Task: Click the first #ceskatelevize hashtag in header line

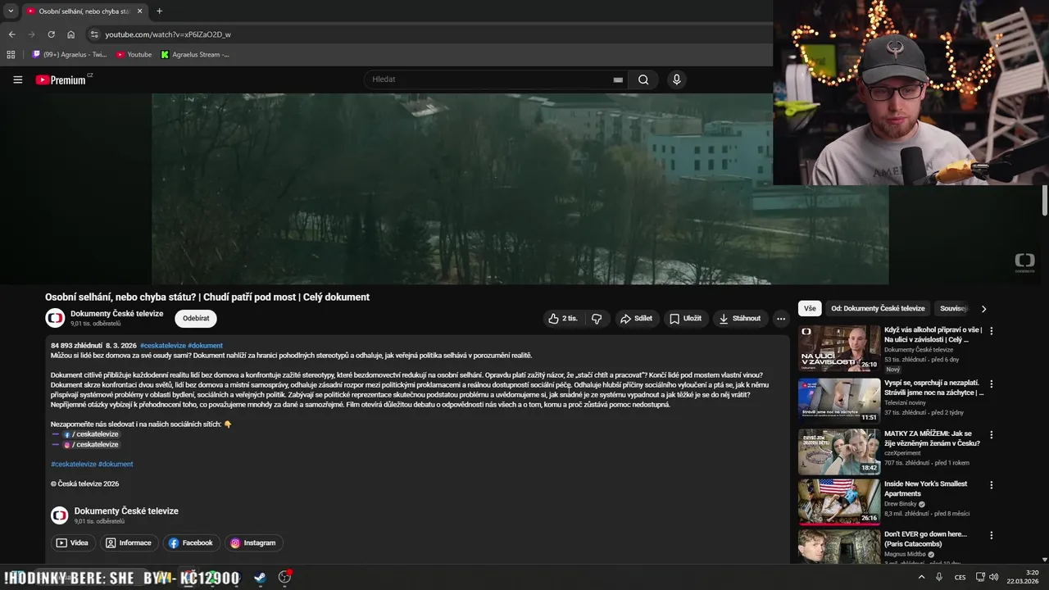Action: click(163, 346)
